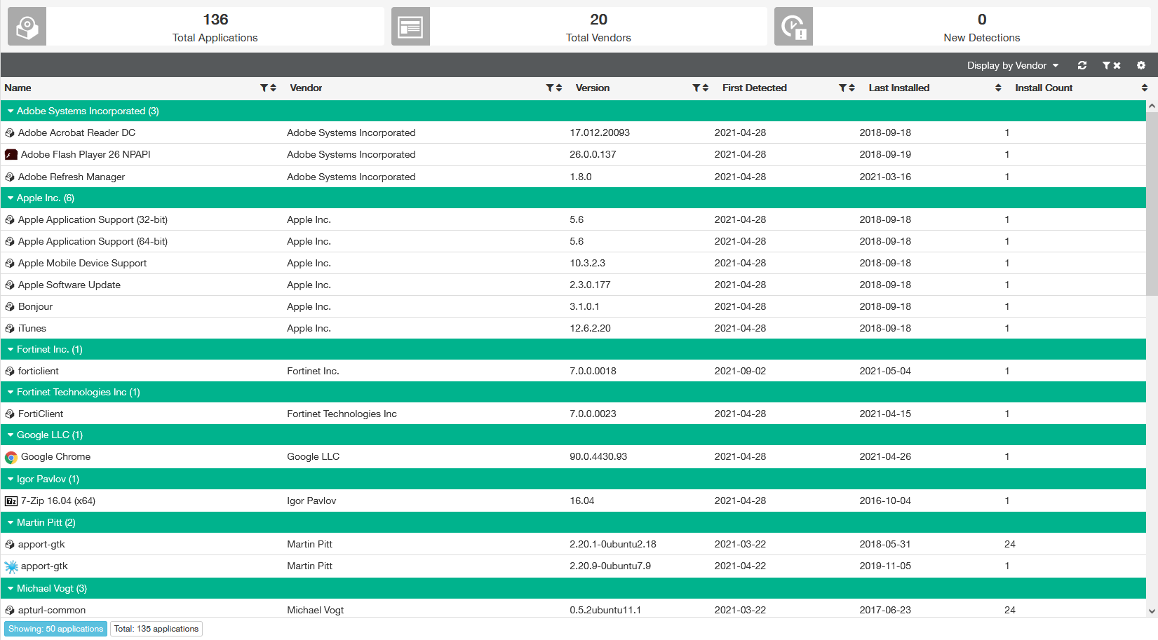Collapse the Fortinet Inc. group

point(11,349)
